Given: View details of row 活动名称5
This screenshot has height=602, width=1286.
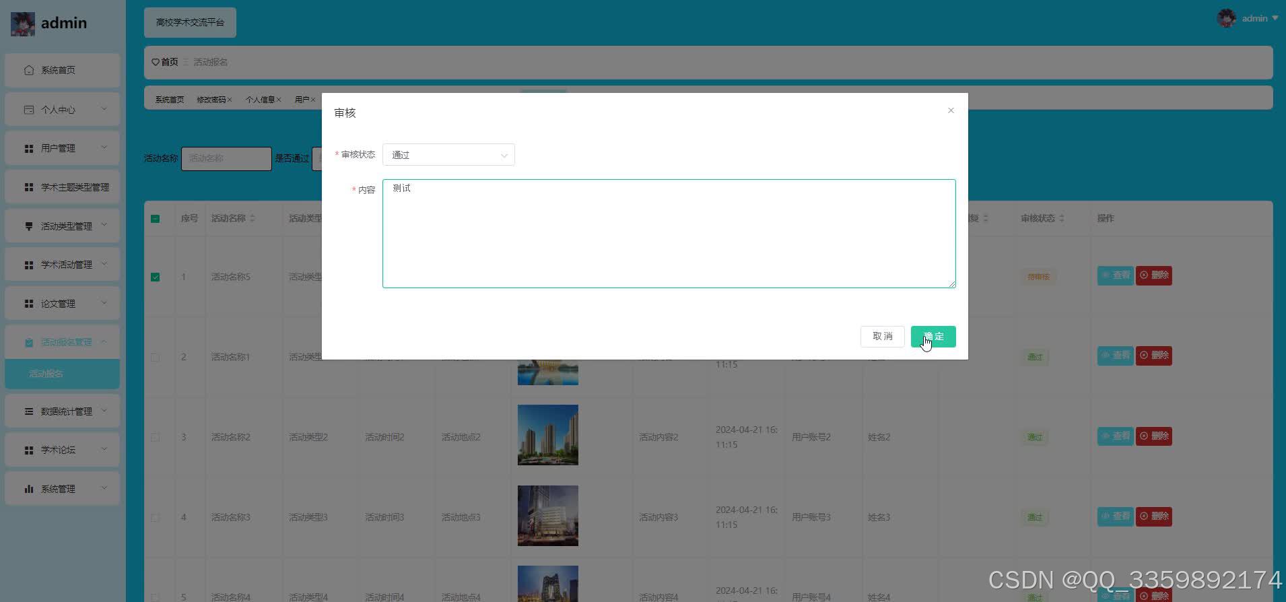Looking at the screenshot, I should click(1115, 275).
